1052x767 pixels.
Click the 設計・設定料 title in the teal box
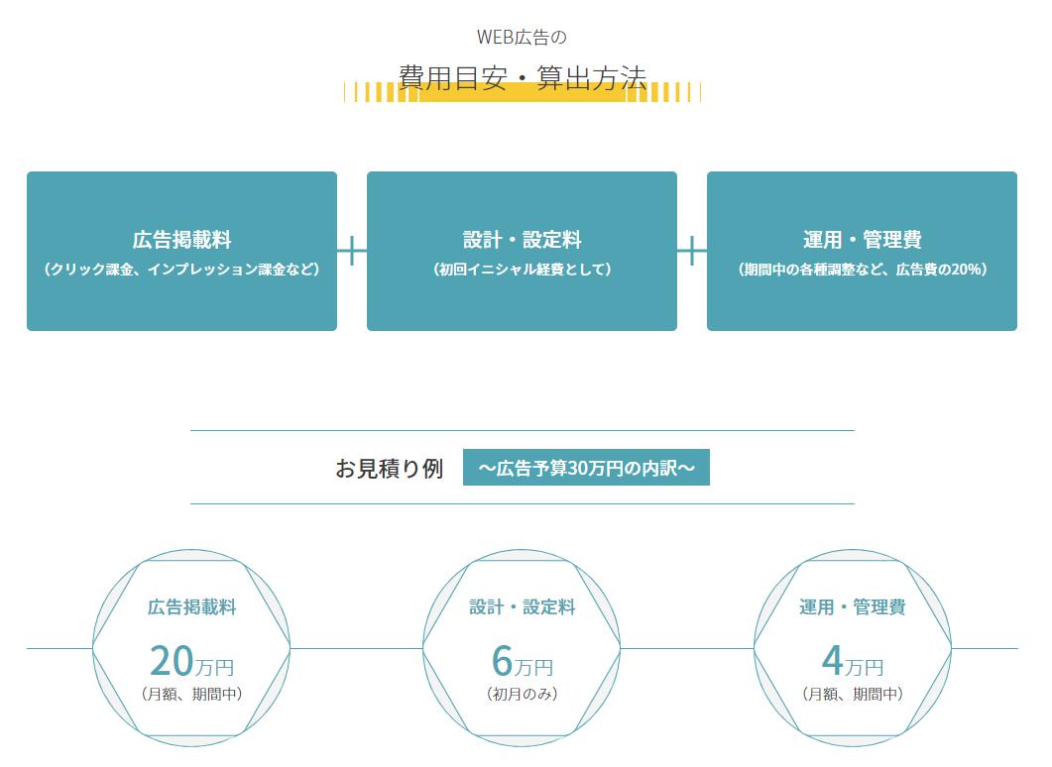pos(522,240)
